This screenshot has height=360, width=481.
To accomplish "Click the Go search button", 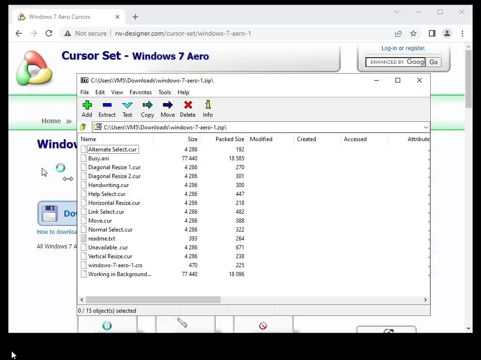I will pyautogui.click(x=434, y=62).
